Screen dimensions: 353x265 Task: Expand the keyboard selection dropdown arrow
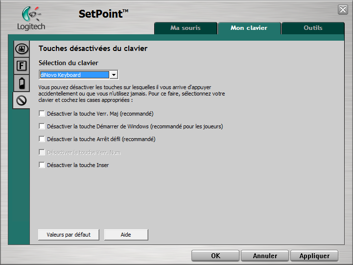point(114,75)
